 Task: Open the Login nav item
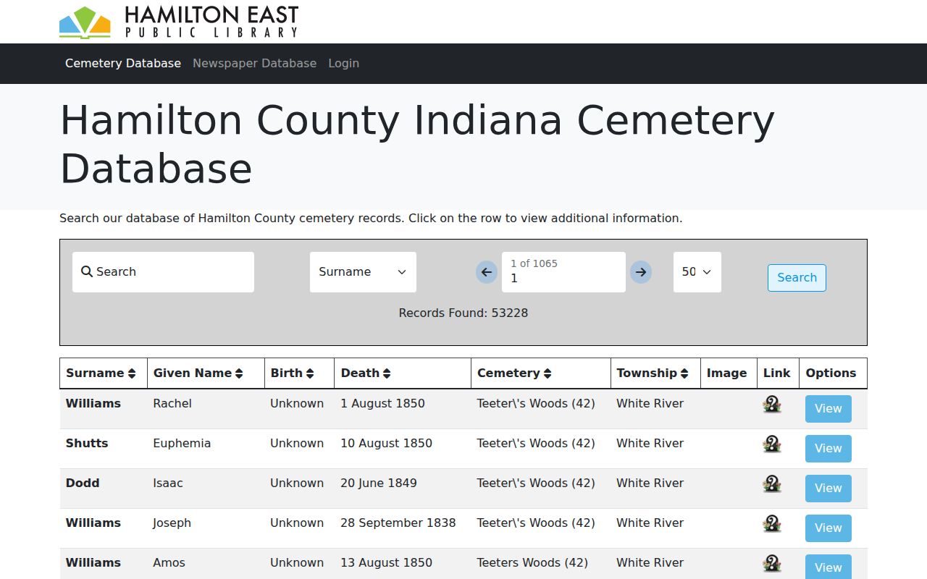[x=343, y=64]
